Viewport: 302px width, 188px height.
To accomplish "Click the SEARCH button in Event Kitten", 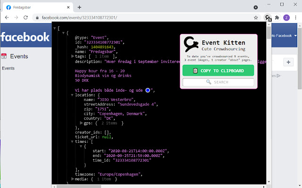I will pos(218,82).
